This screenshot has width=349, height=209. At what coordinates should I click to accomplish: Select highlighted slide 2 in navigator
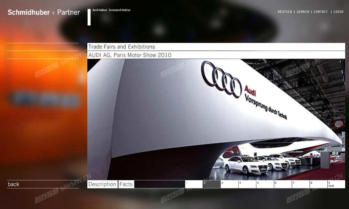point(212,184)
